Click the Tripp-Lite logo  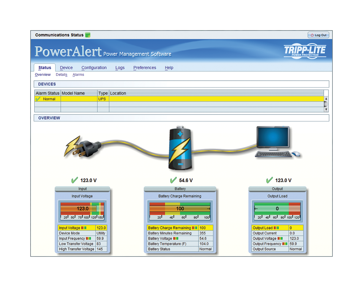pos(305,50)
